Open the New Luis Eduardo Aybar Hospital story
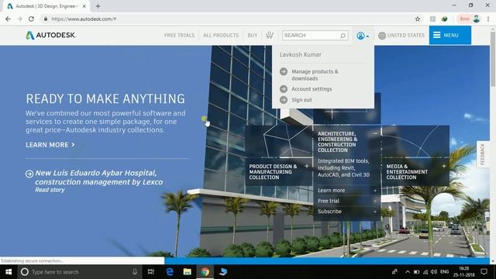This screenshot has height=279, width=496. [98, 177]
